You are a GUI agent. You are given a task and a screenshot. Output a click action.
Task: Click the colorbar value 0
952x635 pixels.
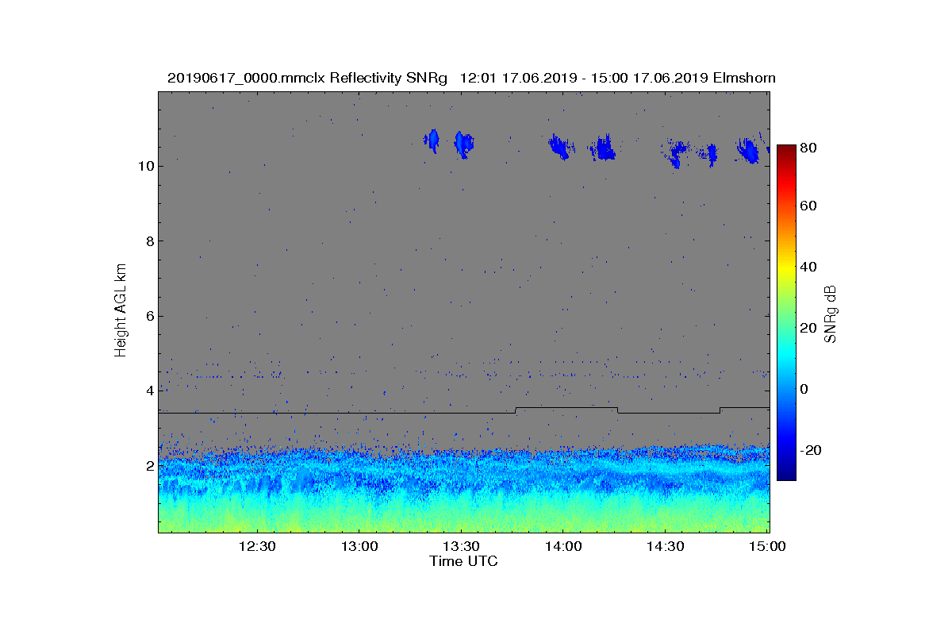805,389
